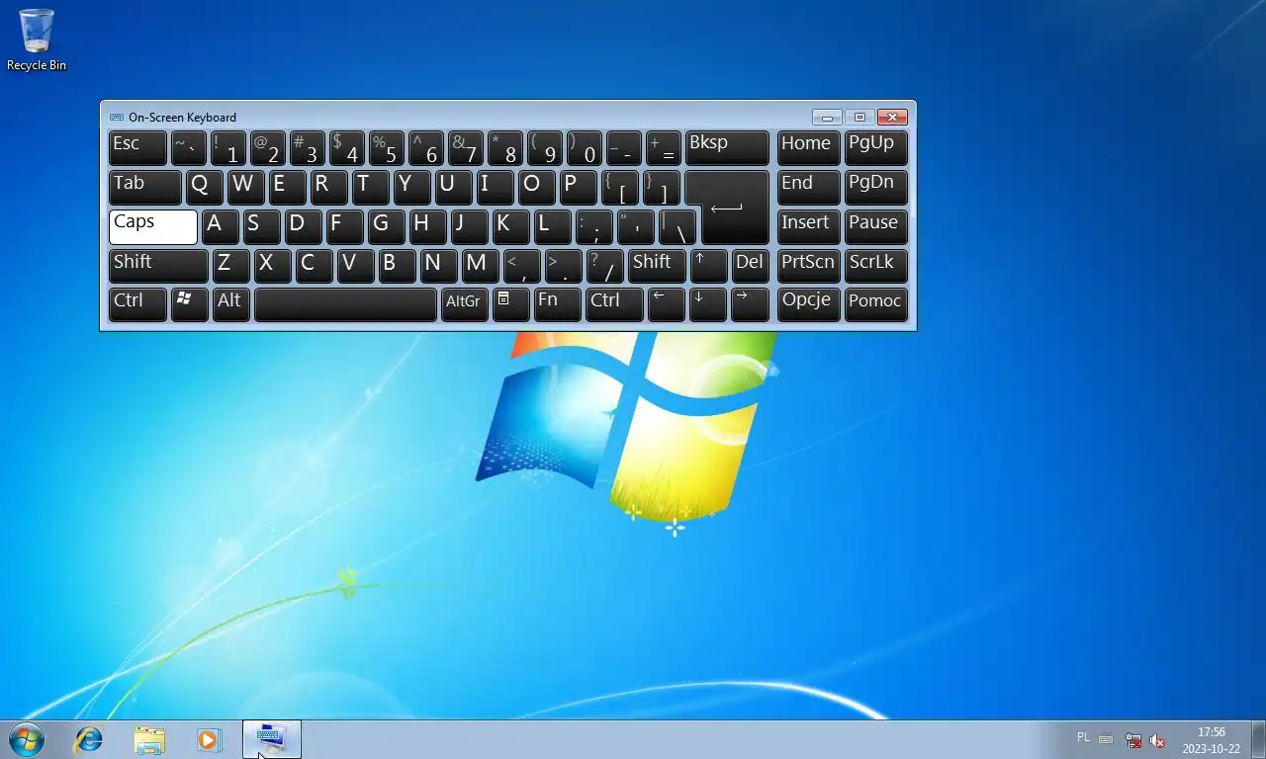Launch Internet Explorer from taskbar
Screen dimensions: 1266x759
[x=89, y=739]
